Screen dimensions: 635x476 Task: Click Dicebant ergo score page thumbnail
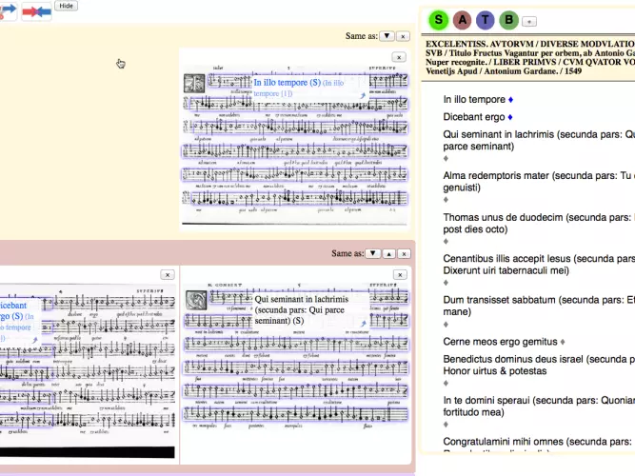coord(88,370)
